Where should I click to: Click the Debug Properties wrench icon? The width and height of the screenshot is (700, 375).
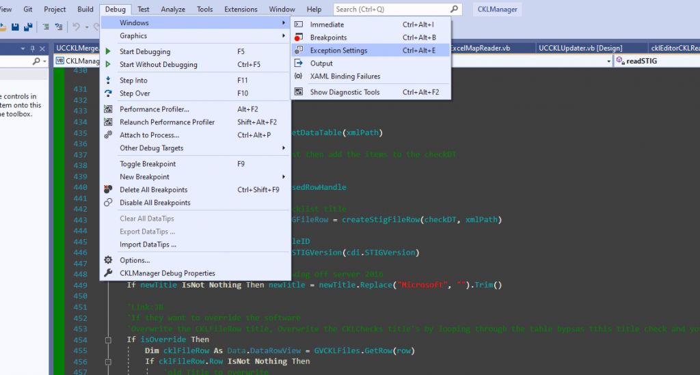tap(108, 273)
